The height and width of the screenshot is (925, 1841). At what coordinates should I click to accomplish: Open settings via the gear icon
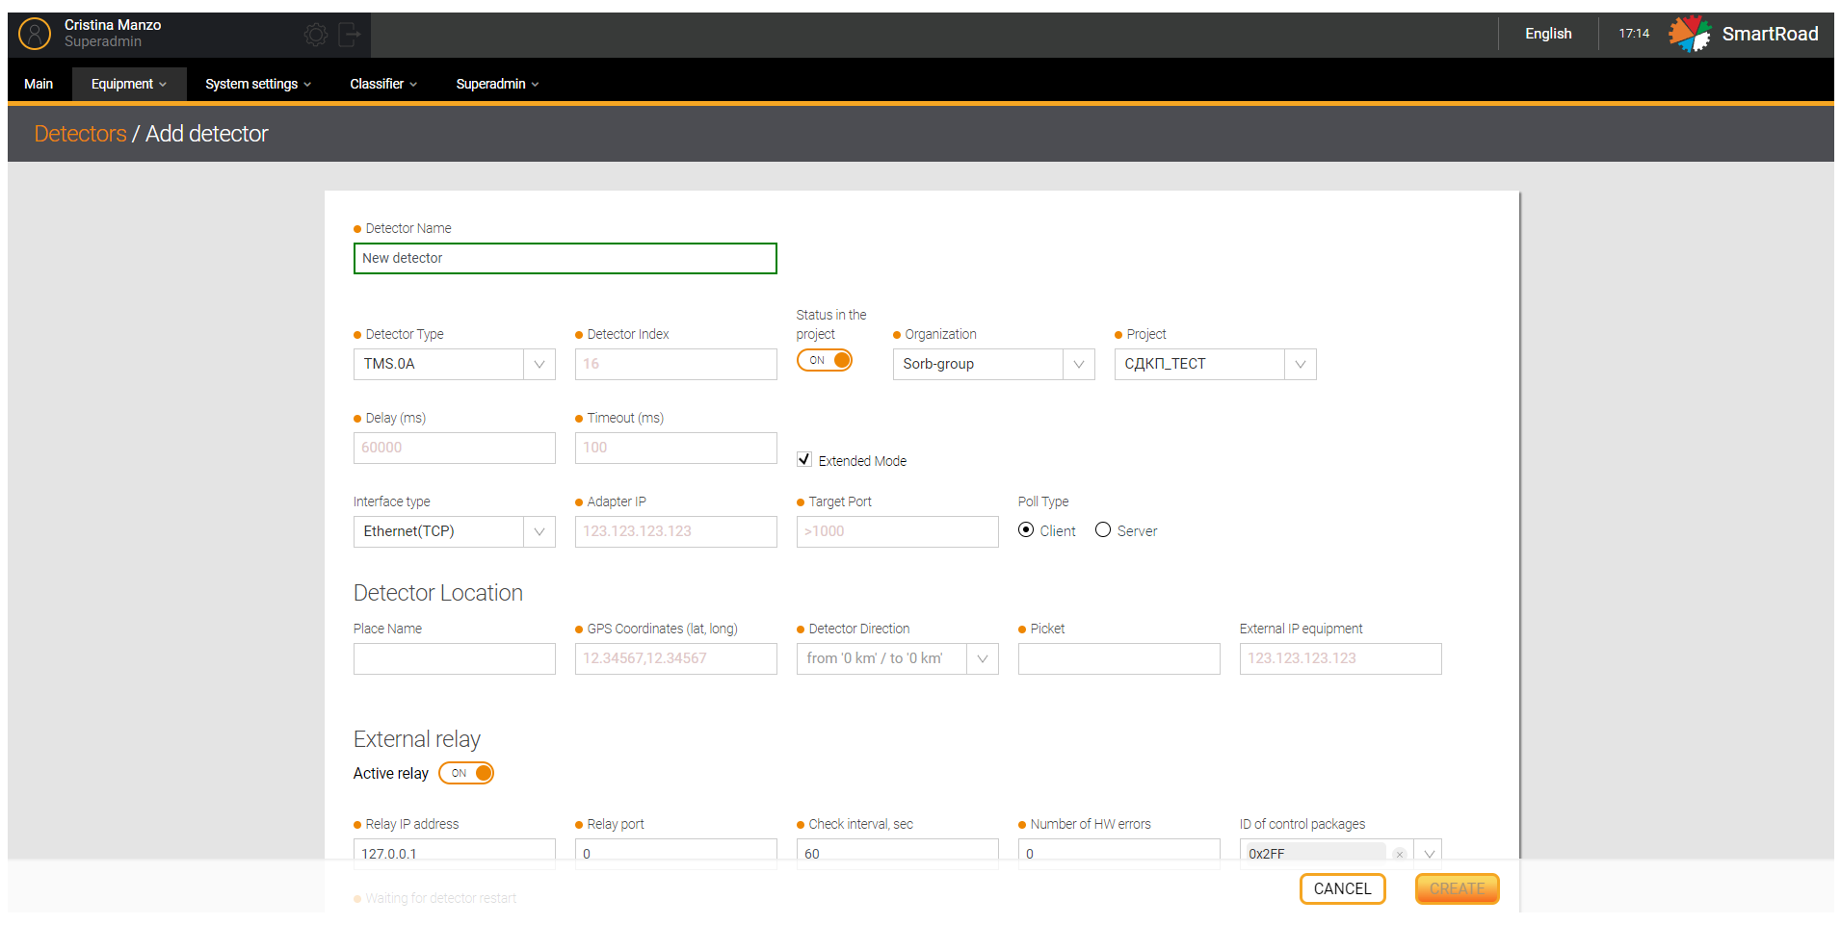(315, 35)
